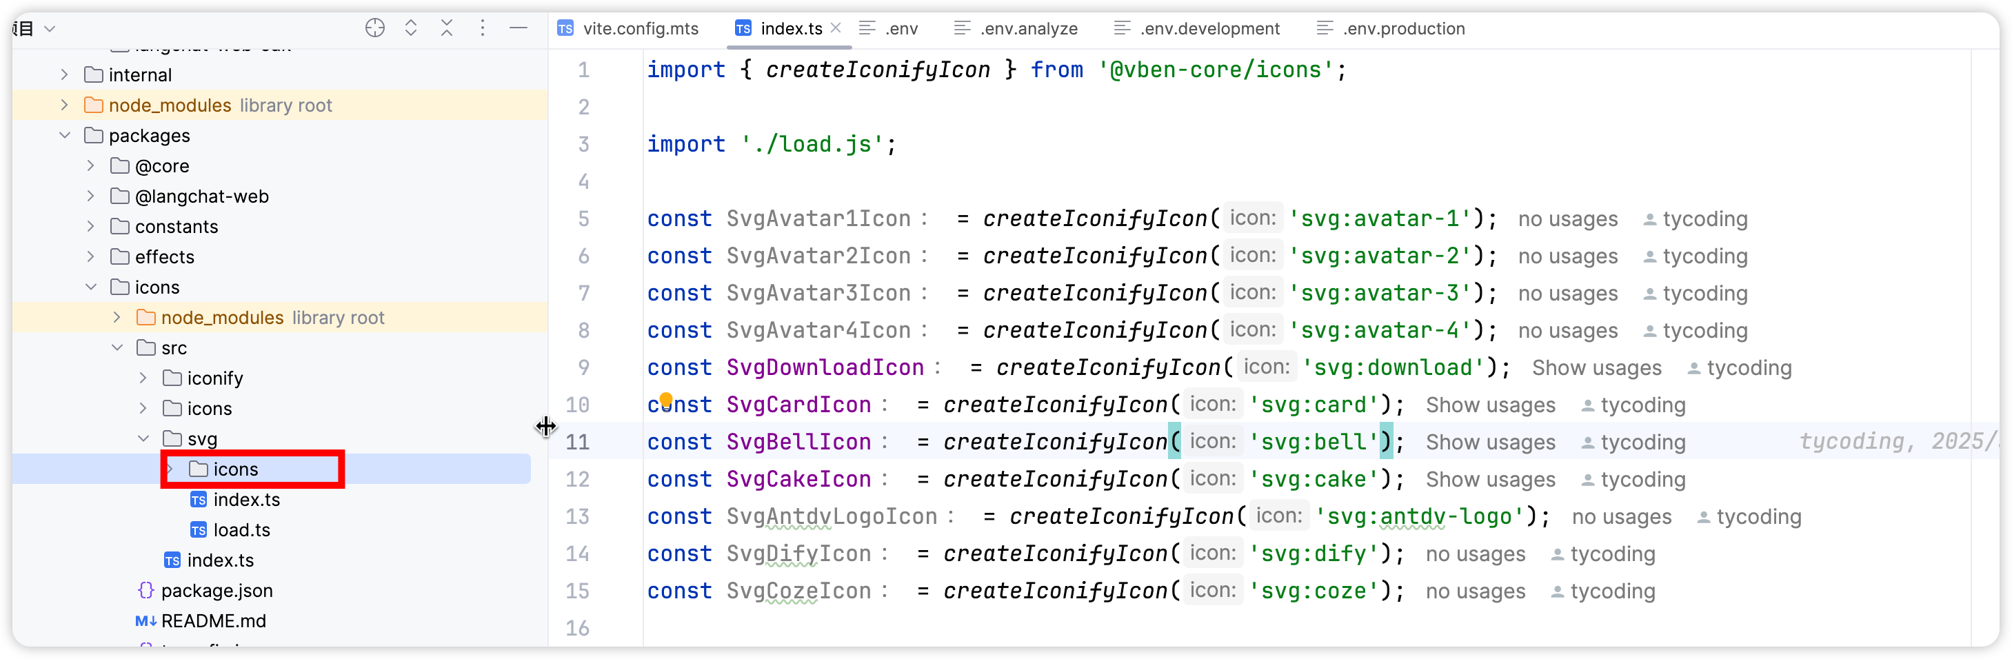This screenshot has width=2012, height=659.
Task: Collapse the packages folder
Action: click(x=65, y=135)
